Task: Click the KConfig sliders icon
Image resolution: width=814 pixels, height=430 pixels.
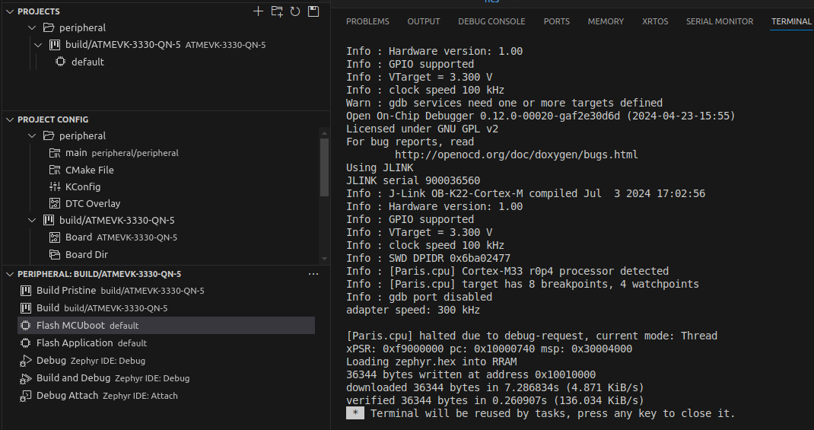Action: pyautogui.click(x=55, y=186)
